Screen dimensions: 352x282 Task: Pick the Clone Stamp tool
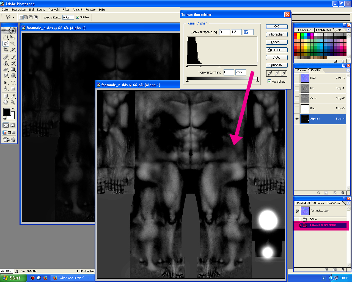[6, 63]
